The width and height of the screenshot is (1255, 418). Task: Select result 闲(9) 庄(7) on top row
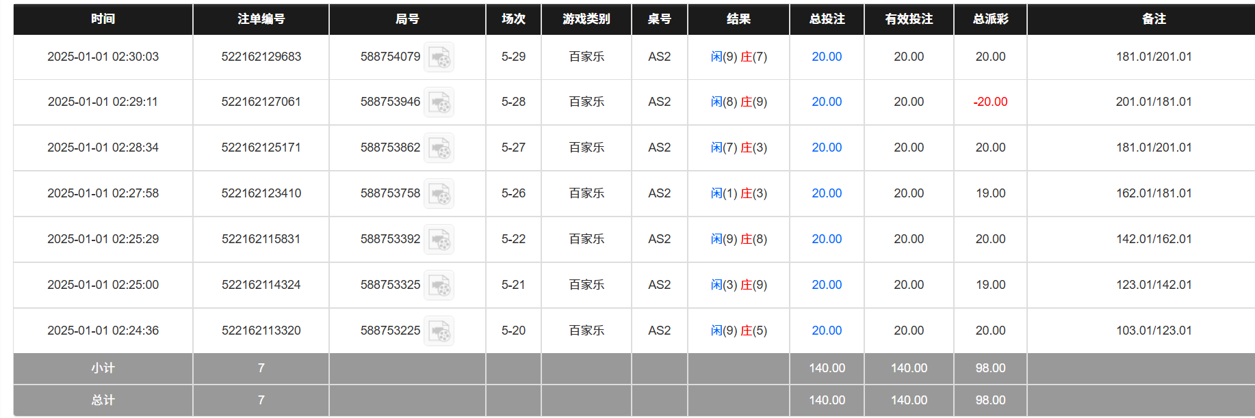[x=738, y=57]
